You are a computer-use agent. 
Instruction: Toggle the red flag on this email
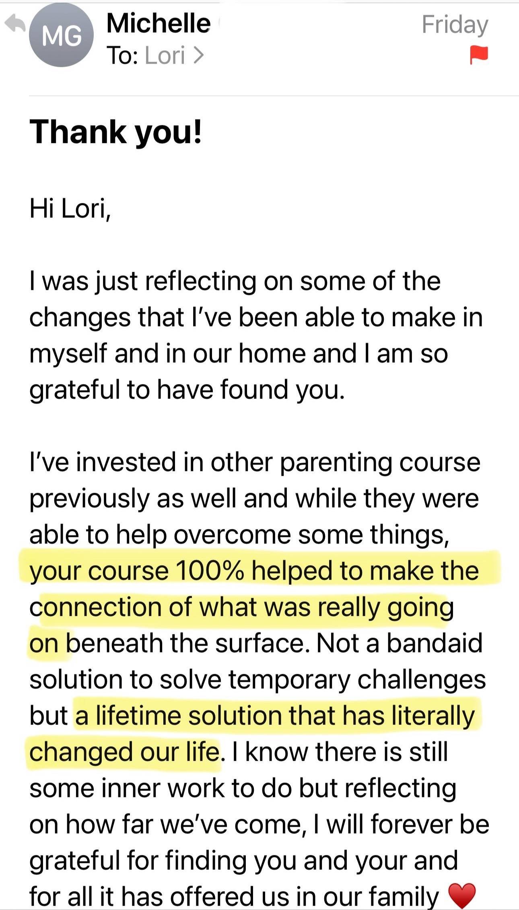[x=479, y=55]
